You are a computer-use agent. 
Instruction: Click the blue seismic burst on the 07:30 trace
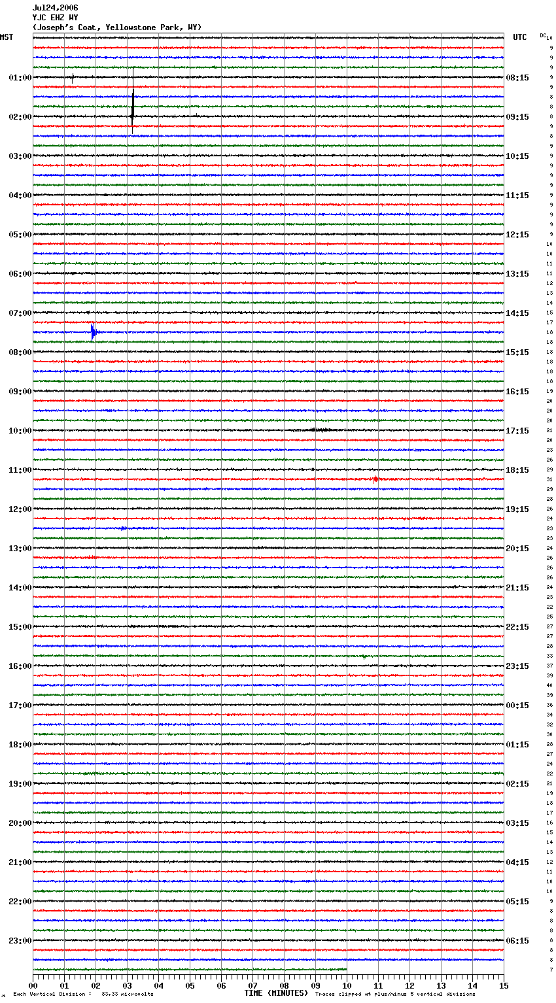coord(94,332)
